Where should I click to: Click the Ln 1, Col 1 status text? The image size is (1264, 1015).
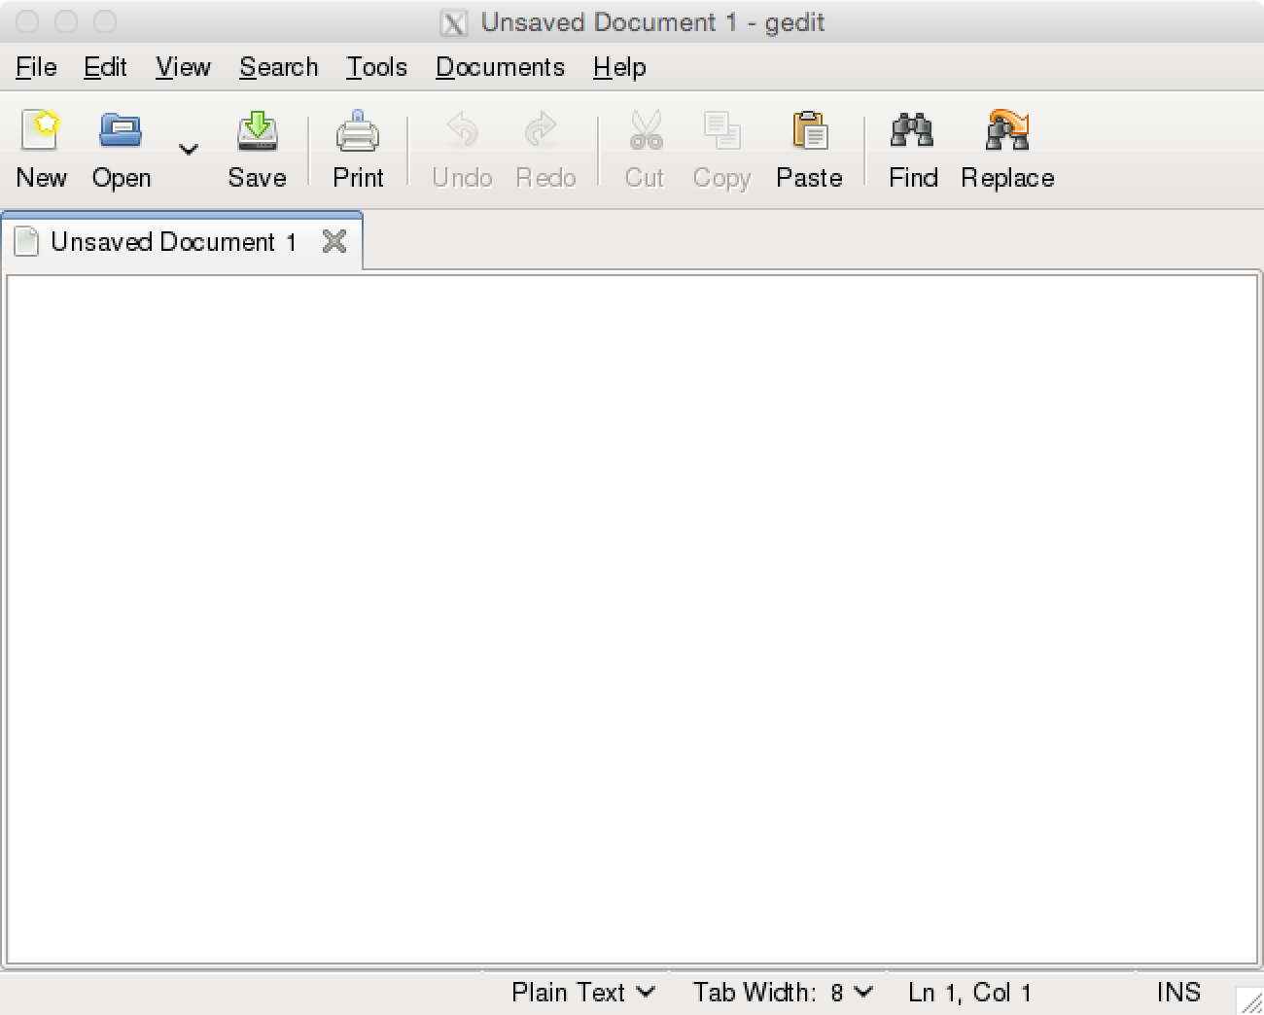click(x=969, y=993)
